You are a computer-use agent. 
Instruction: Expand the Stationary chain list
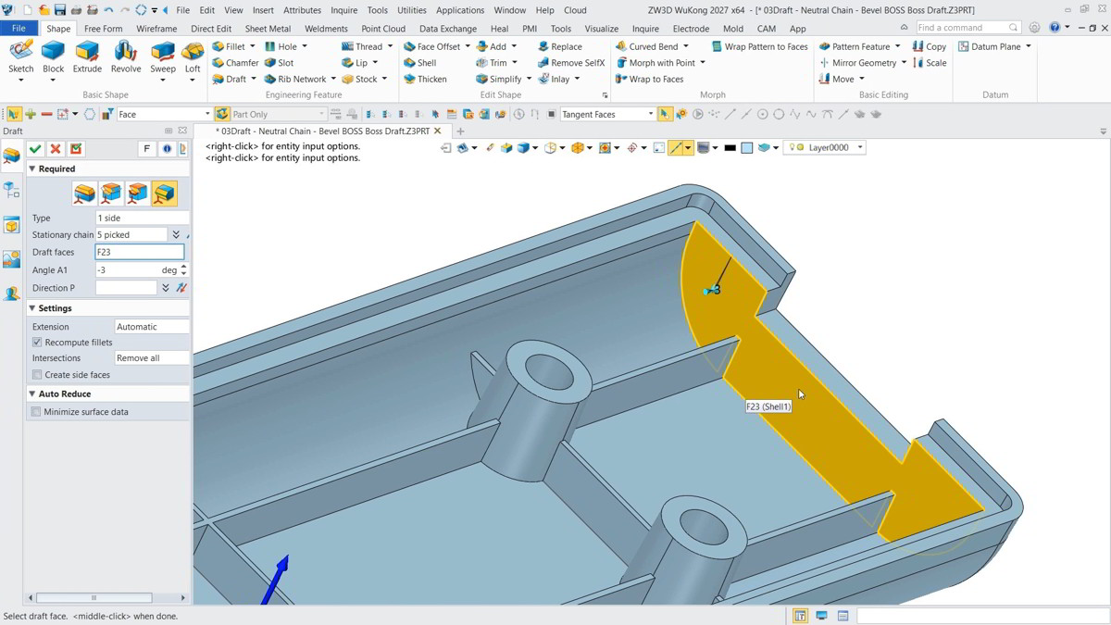176,235
